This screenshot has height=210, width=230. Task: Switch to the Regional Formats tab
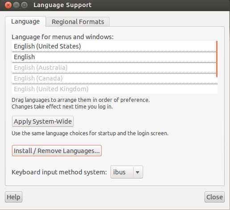(78, 22)
